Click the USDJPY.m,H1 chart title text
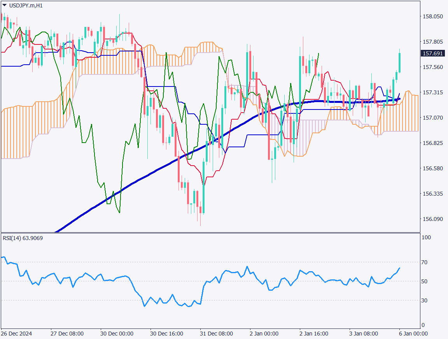Viewport: 448px width, 339px height. click(x=26, y=5)
